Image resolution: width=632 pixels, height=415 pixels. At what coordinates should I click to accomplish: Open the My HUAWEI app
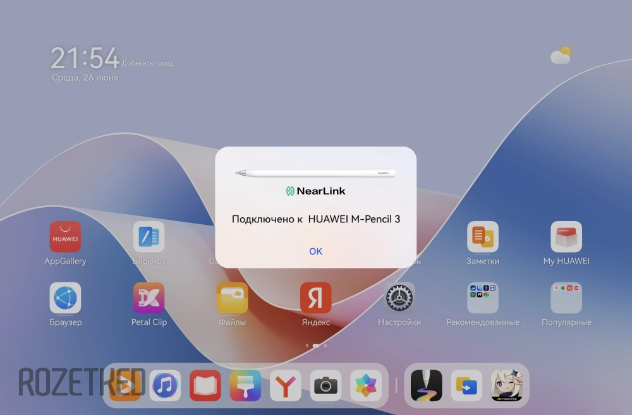coord(566,237)
